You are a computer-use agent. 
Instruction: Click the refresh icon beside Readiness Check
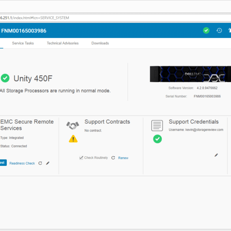coord(40,163)
